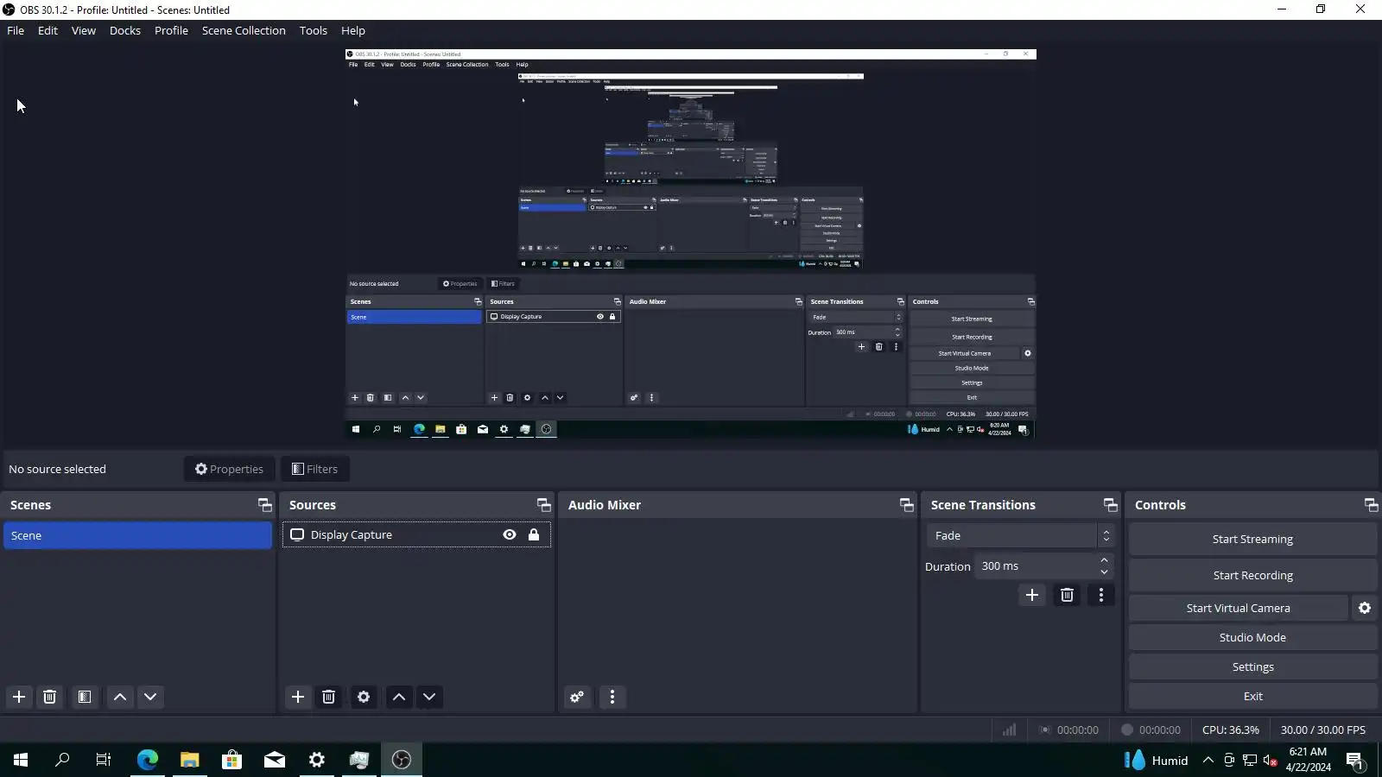Add a new source with plus icon

[x=298, y=697]
